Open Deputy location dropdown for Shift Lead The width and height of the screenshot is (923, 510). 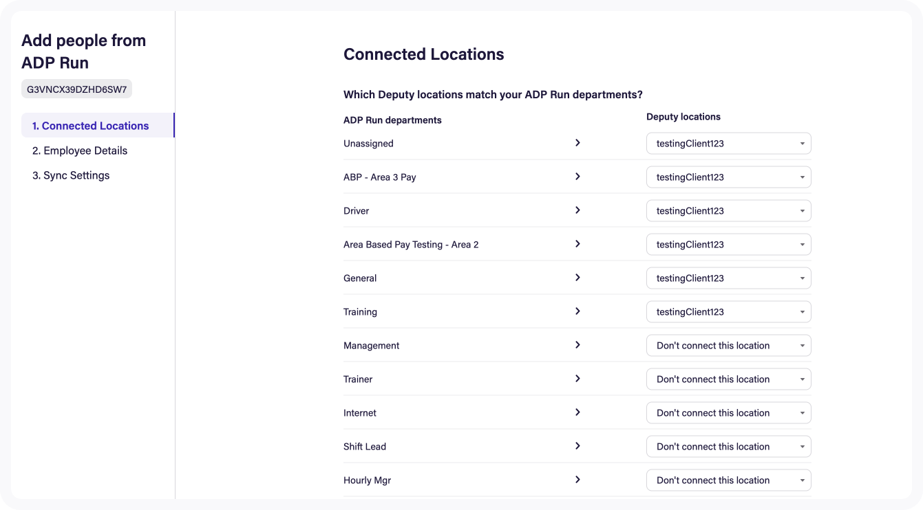tap(729, 447)
